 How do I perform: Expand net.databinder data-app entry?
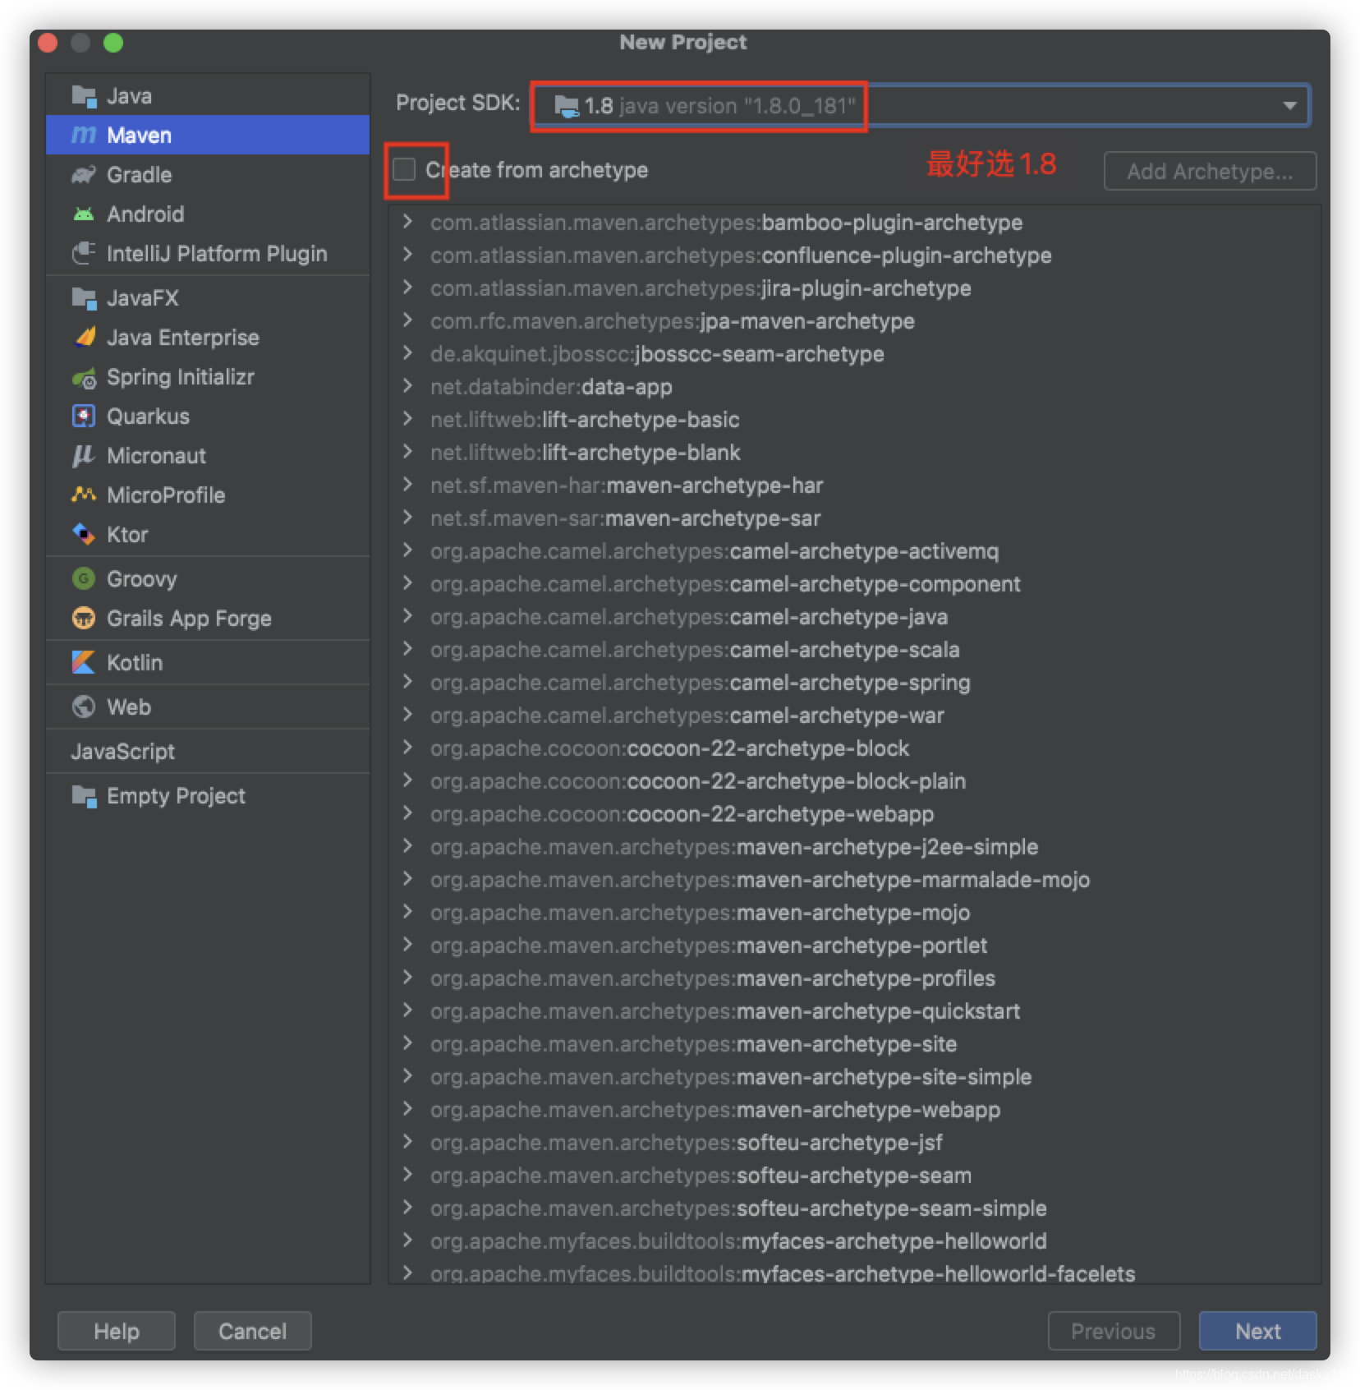pos(407,386)
